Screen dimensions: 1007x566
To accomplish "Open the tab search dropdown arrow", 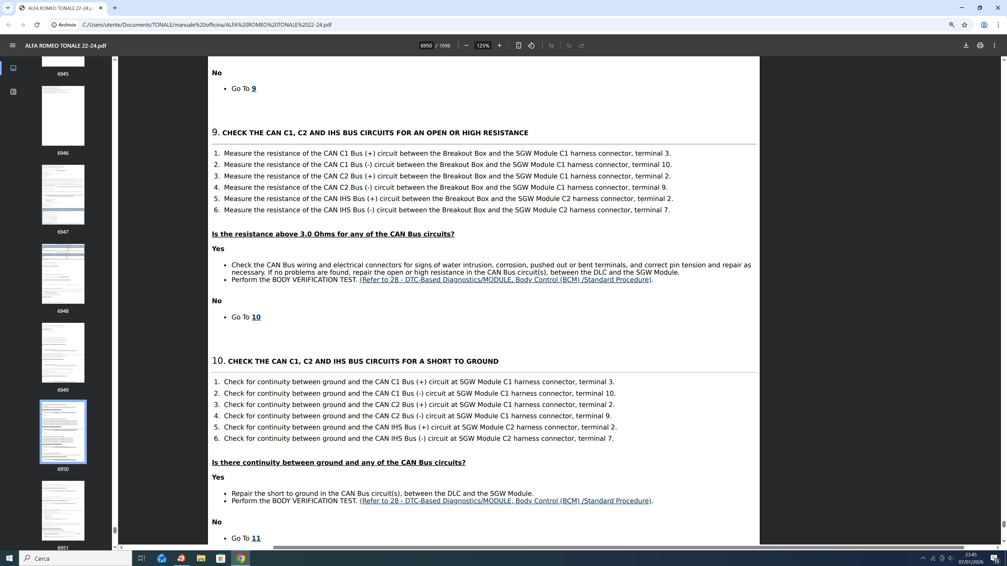I will click(x=7, y=8).
